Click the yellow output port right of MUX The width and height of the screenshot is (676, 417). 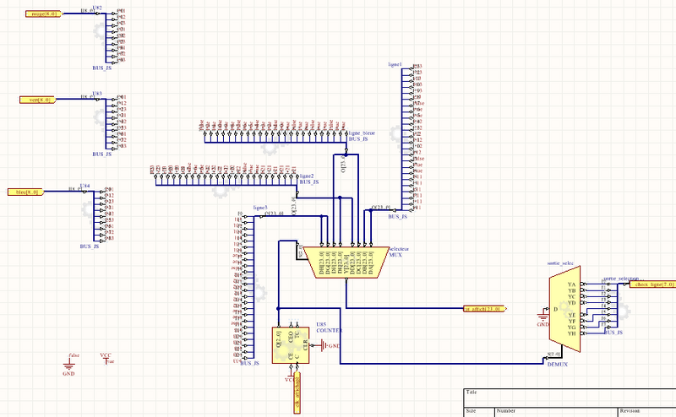pos(484,309)
